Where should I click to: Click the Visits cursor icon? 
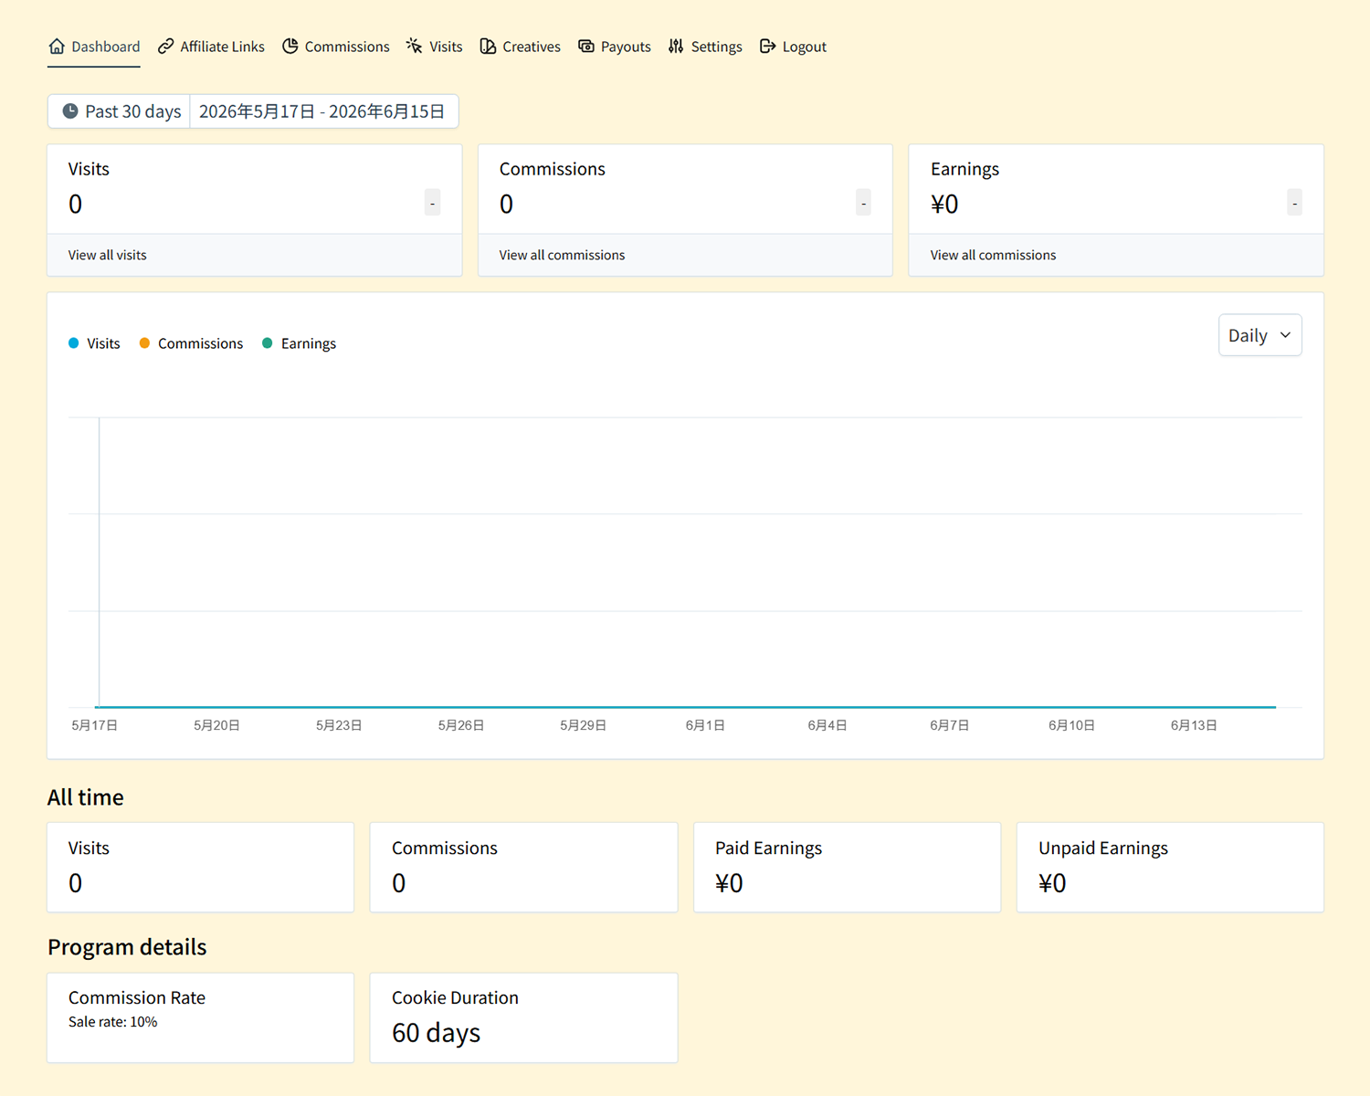coord(415,46)
